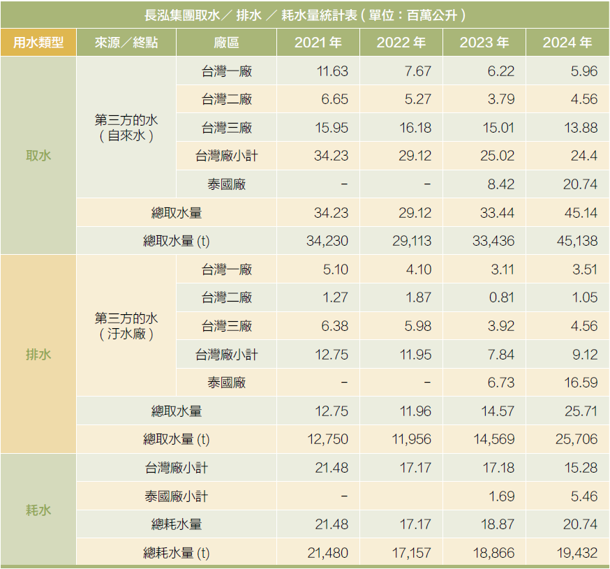Select the value 9.12
The width and height of the screenshot is (610, 569).
tap(585, 355)
